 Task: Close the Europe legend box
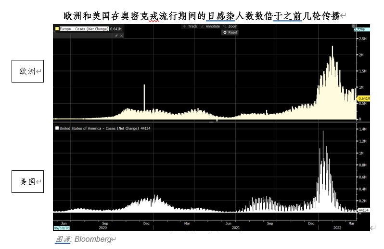(121, 36)
